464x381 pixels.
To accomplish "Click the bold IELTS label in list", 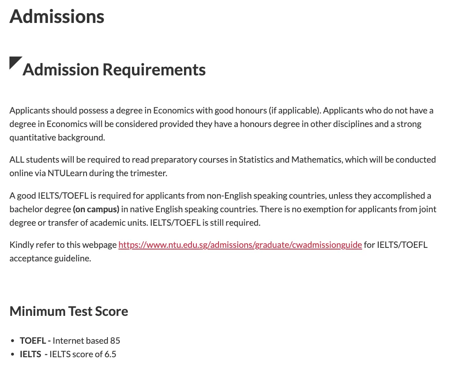I will click(x=30, y=354).
